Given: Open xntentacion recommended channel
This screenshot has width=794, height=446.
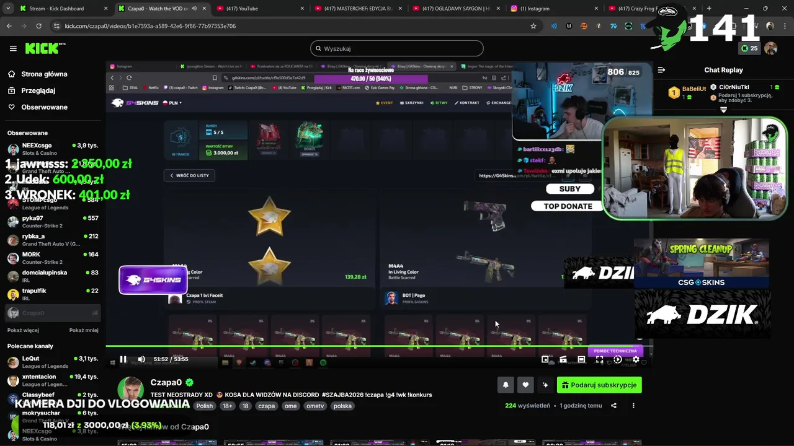Looking at the screenshot, I should coord(53,380).
